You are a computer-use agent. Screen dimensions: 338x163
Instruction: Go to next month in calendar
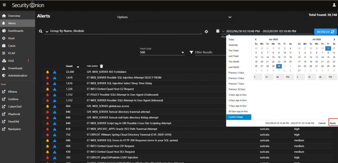point(334,39)
